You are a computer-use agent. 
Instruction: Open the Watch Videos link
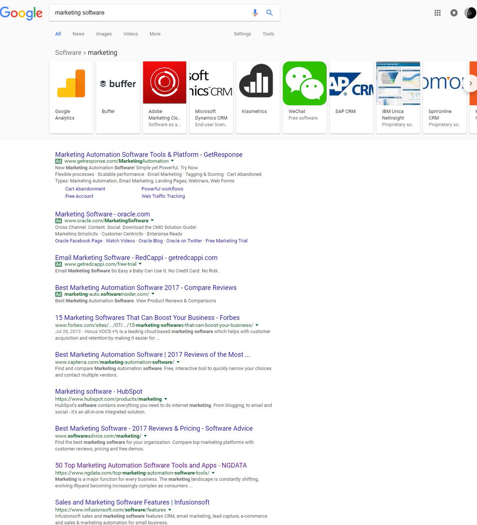tap(121, 241)
